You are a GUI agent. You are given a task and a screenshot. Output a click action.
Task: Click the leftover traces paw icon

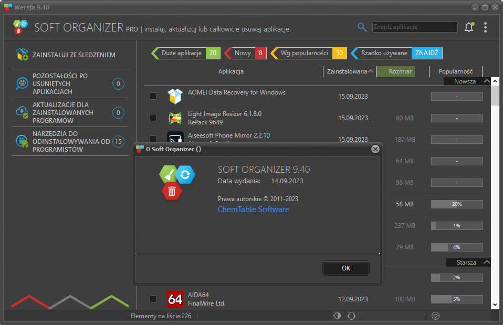click(x=22, y=83)
